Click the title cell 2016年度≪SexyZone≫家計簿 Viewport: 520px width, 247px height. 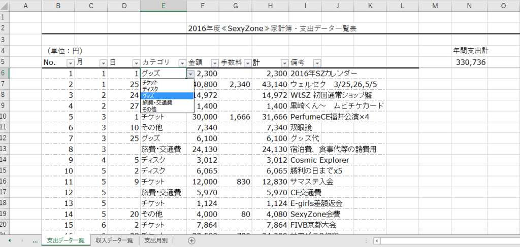272,28
